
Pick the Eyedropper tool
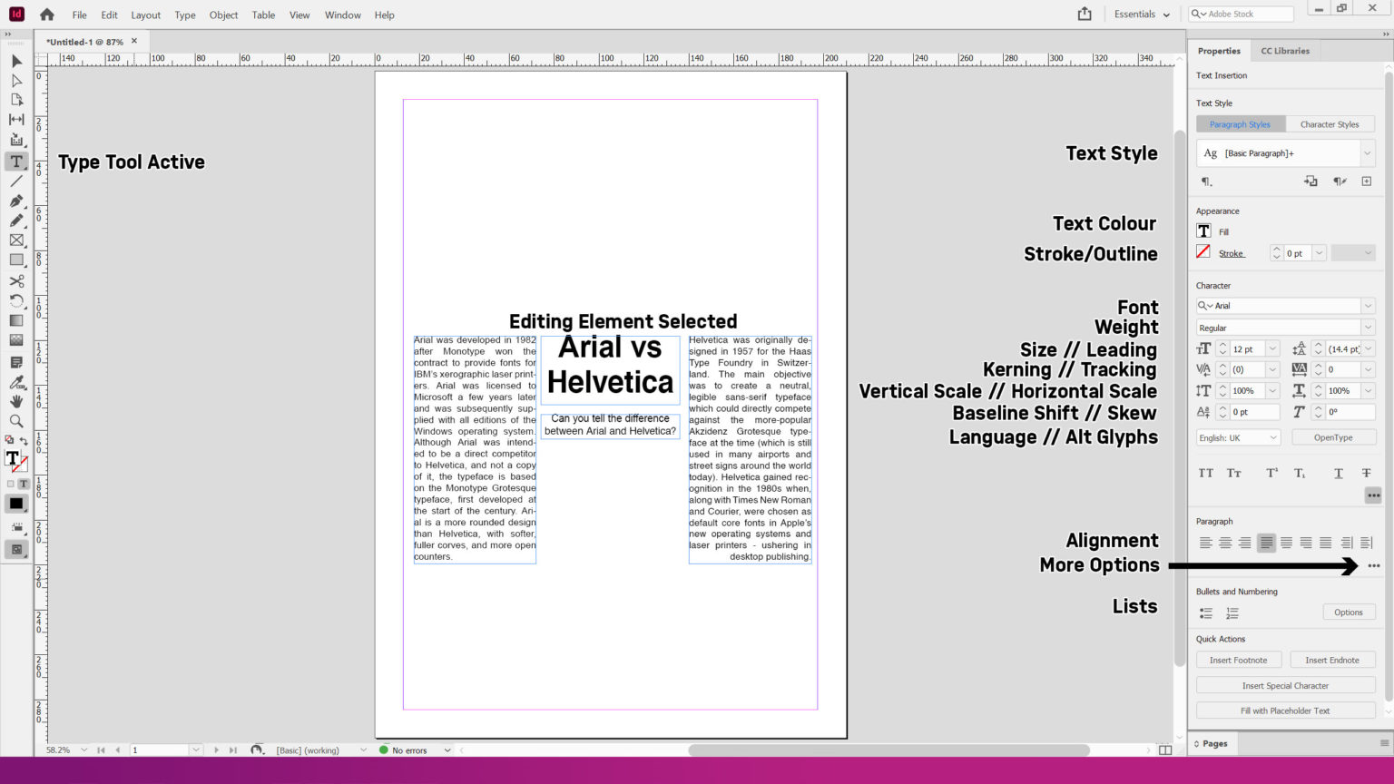click(x=15, y=382)
